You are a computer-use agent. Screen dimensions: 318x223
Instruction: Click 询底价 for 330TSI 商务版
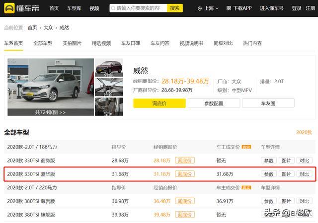tap(185, 161)
